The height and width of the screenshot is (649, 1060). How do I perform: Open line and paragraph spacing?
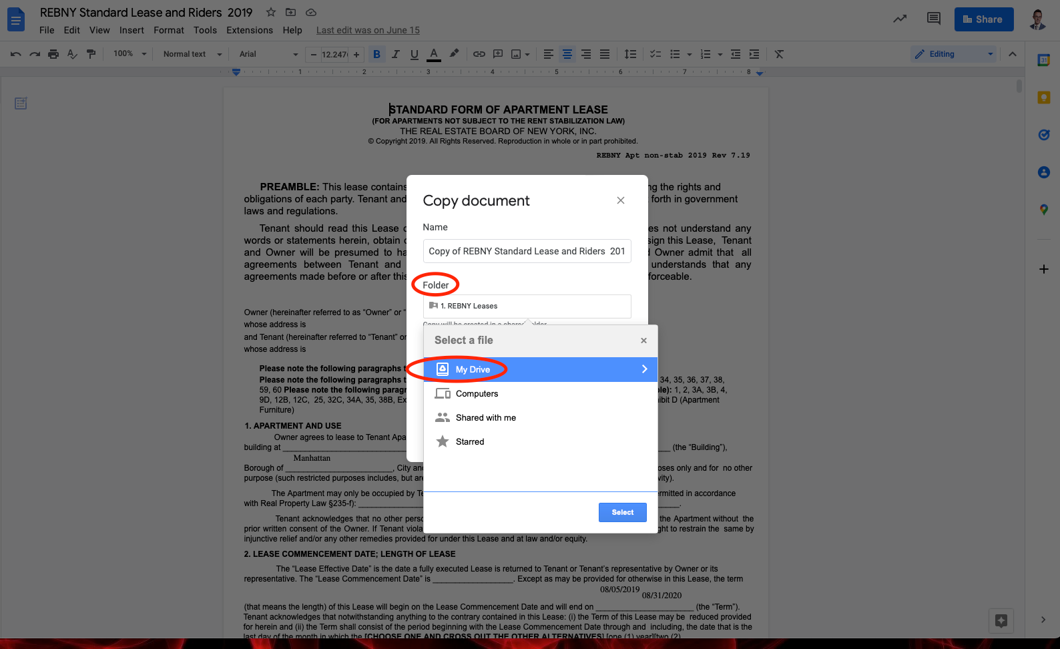point(630,54)
